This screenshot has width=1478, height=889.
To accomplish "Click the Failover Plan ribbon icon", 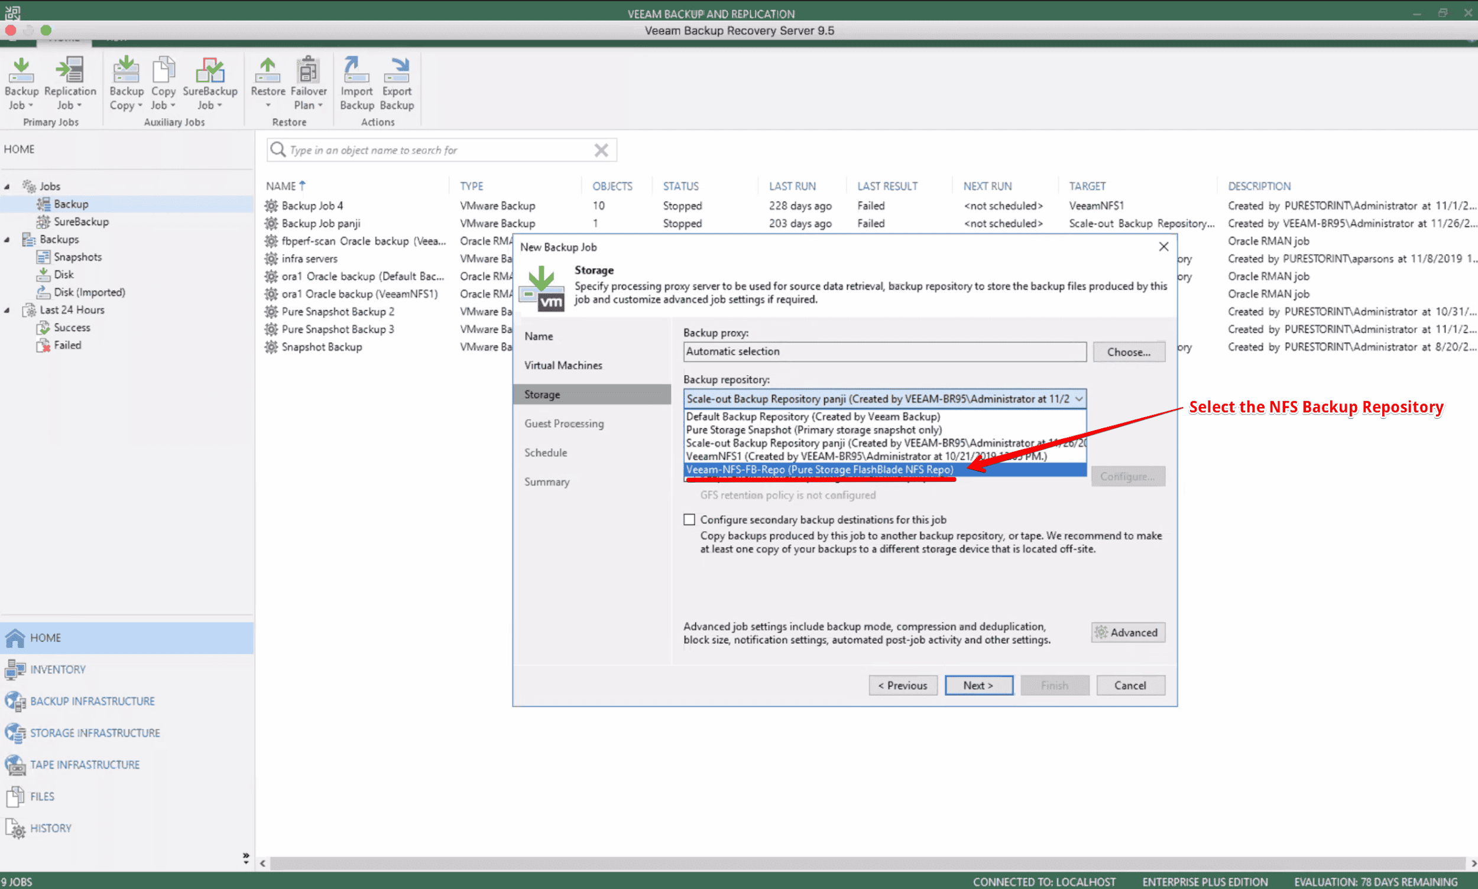I will click(x=308, y=71).
